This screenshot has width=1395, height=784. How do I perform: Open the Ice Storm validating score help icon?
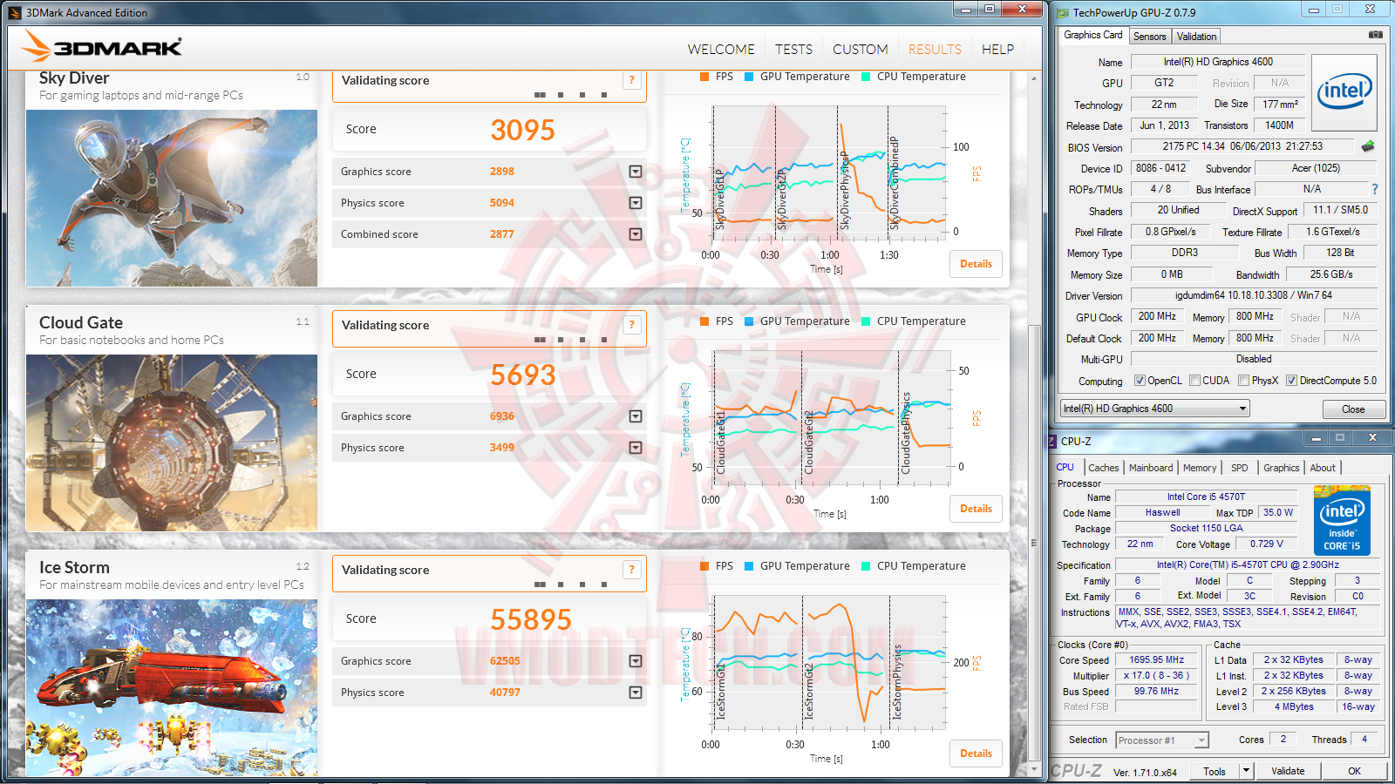[x=632, y=570]
